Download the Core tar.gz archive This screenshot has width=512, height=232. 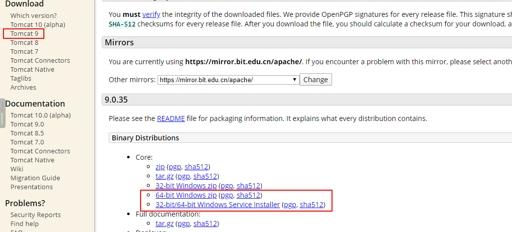pos(165,176)
